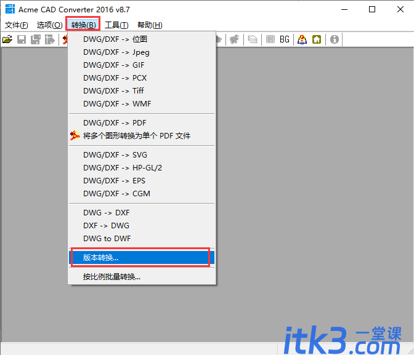Open the Help book toolbar icon
The width and height of the screenshot is (414, 355).
(302, 39)
